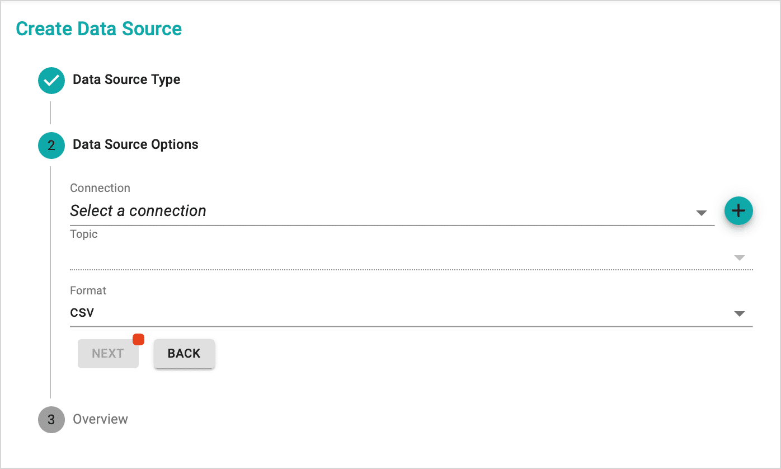Click the step 3 number circle

[x=51, y=420]
